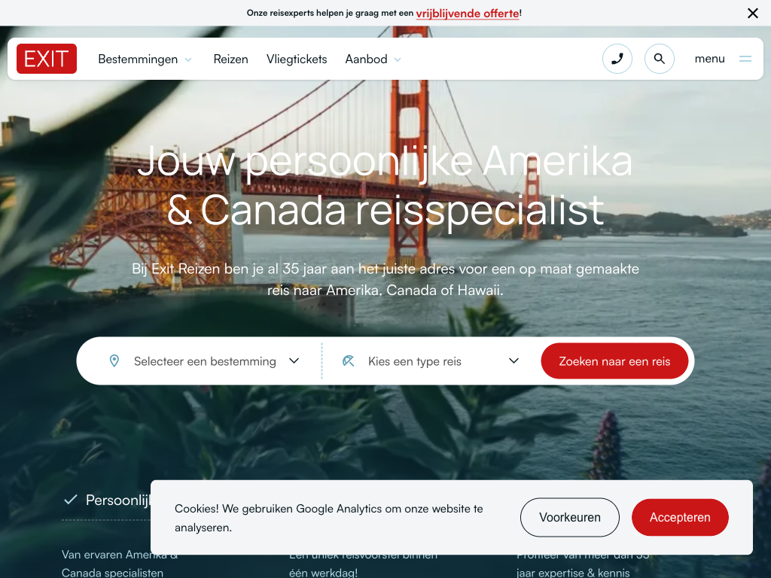This screenshot has height=578, width=771.
Task: Accept cookies with Accepteren
Action: (680, 517)
